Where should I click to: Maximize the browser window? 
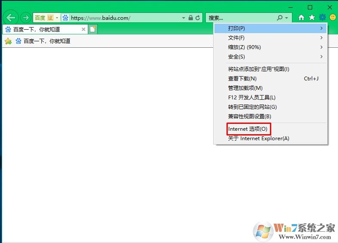(x=310, y=7)
